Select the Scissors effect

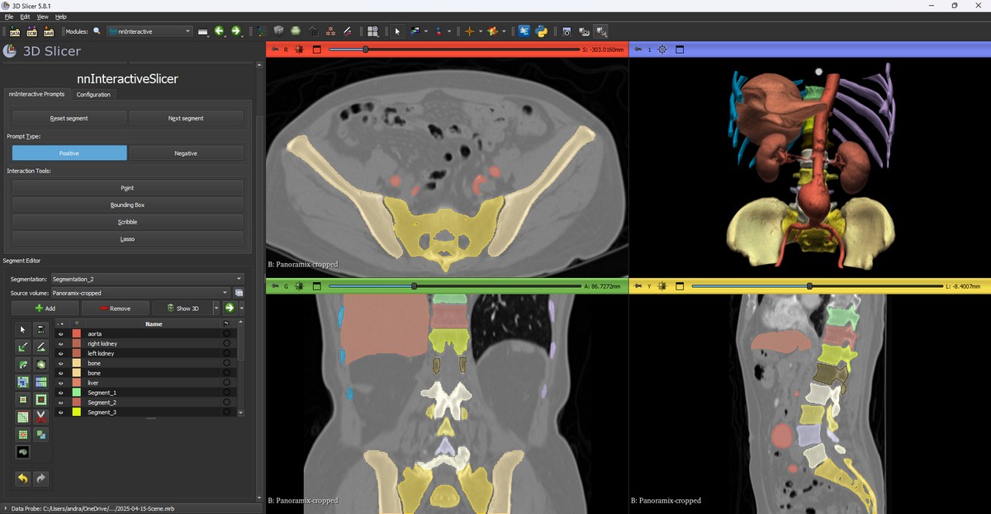[x=40, y=417]
